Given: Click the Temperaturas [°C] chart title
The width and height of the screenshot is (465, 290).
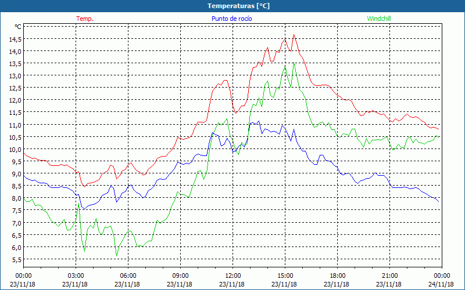Looking at the screenshot, I should 238,6.
